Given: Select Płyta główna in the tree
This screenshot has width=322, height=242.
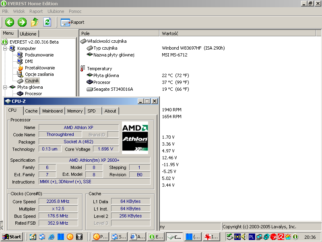Looking at the screenshot, I should pos(30,87).
